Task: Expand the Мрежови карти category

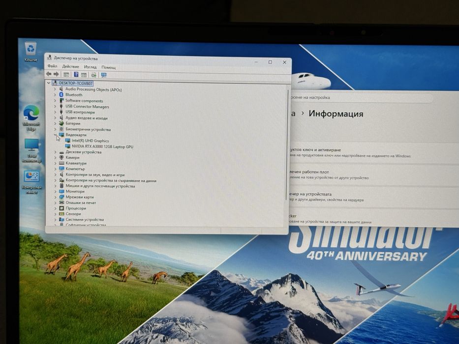Action: coord(55,197)
